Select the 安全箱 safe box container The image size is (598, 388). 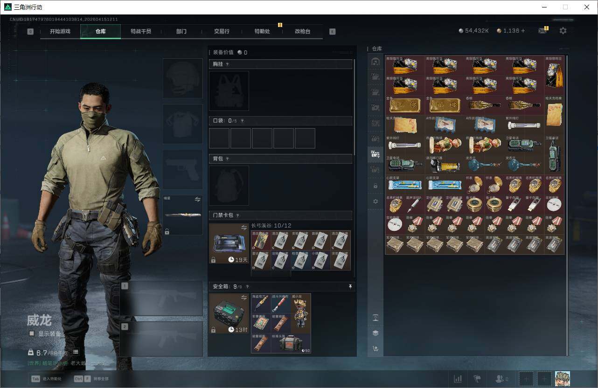(x=229, y=313)
